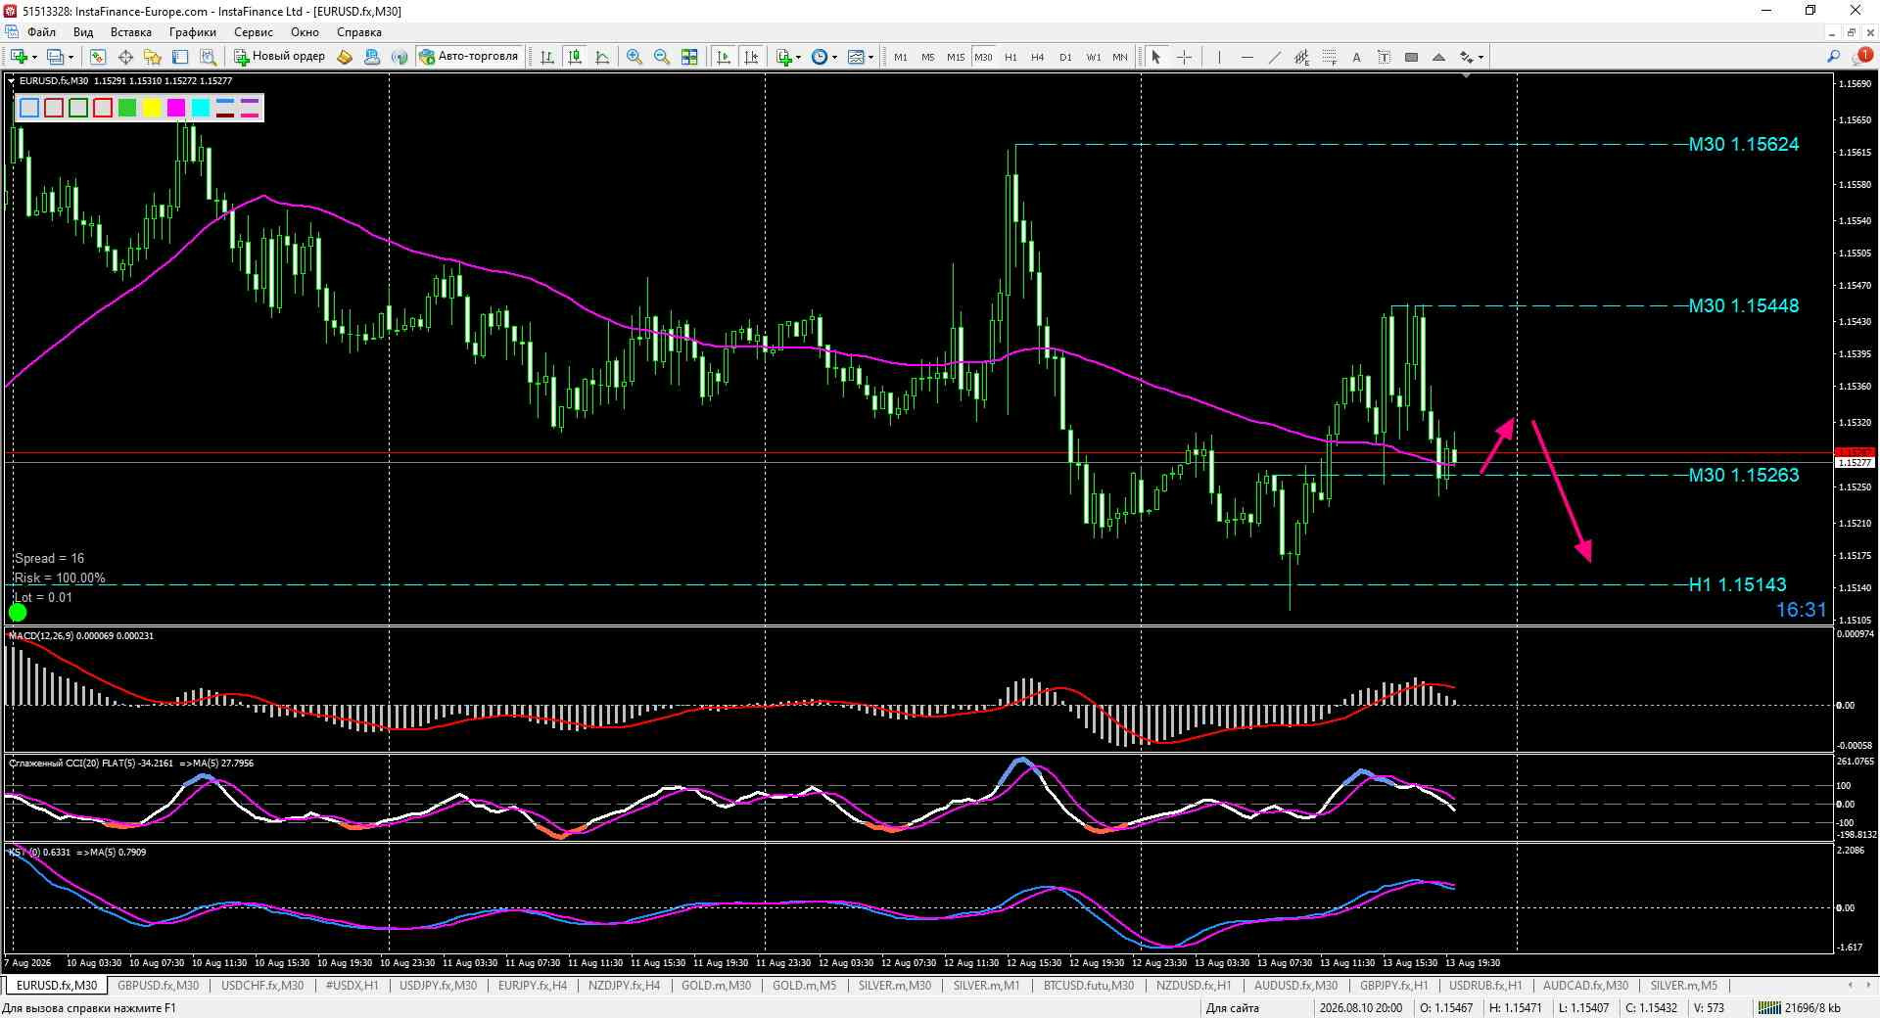Viewport: 1880px width, 1018px height.
Task: Click the green status circle on chart
Action: (18, 613)
